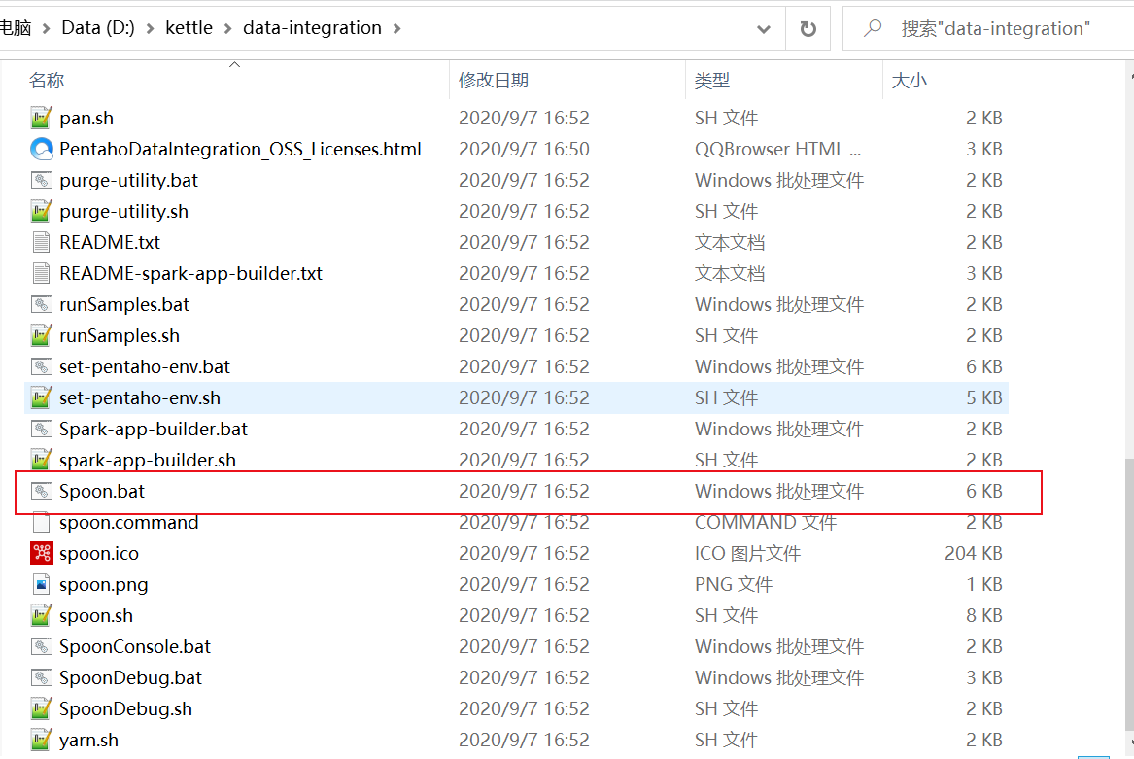Click the search data-integration input field

point(994,28)
